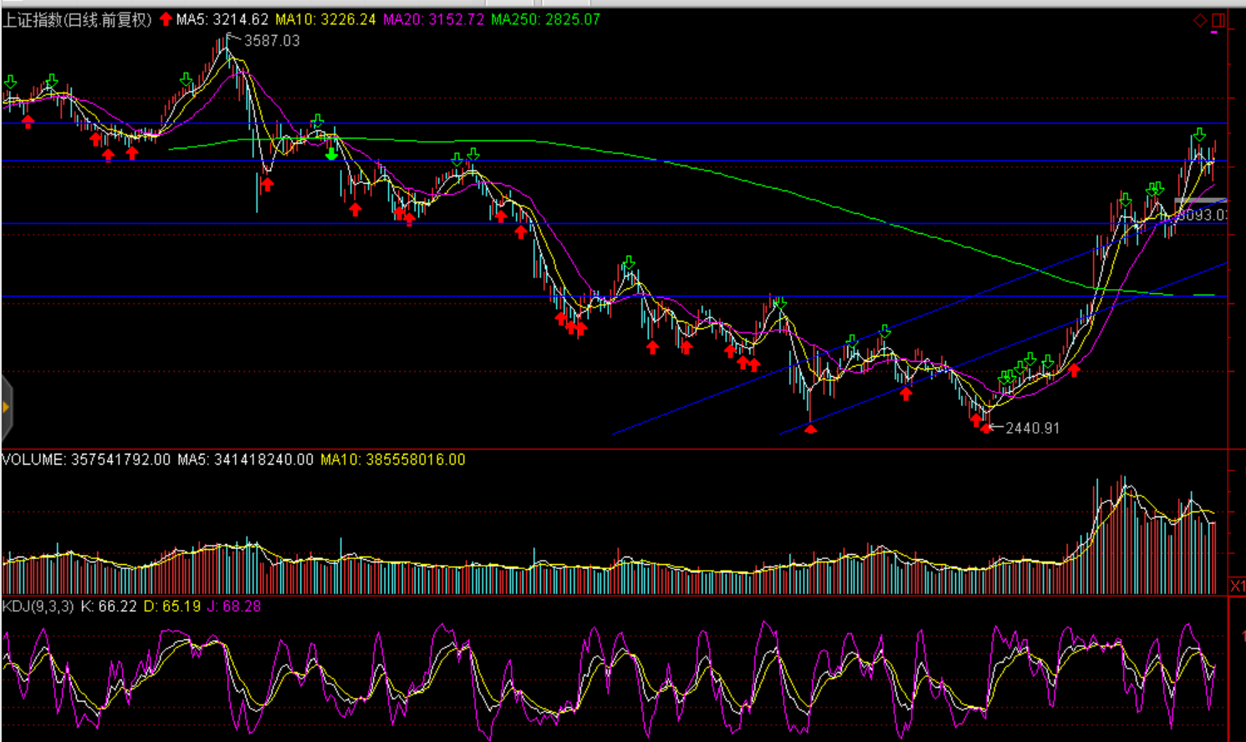Select the MA5: 3214.62 price indicator label

pyautogui.click(x=222, y=19)
